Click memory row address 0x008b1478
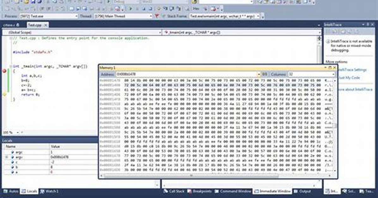 point(110,80)
